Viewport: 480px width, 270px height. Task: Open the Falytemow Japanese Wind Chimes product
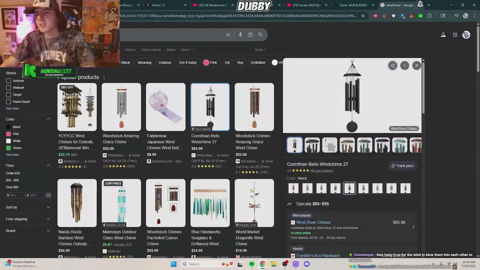coord(166,123)
